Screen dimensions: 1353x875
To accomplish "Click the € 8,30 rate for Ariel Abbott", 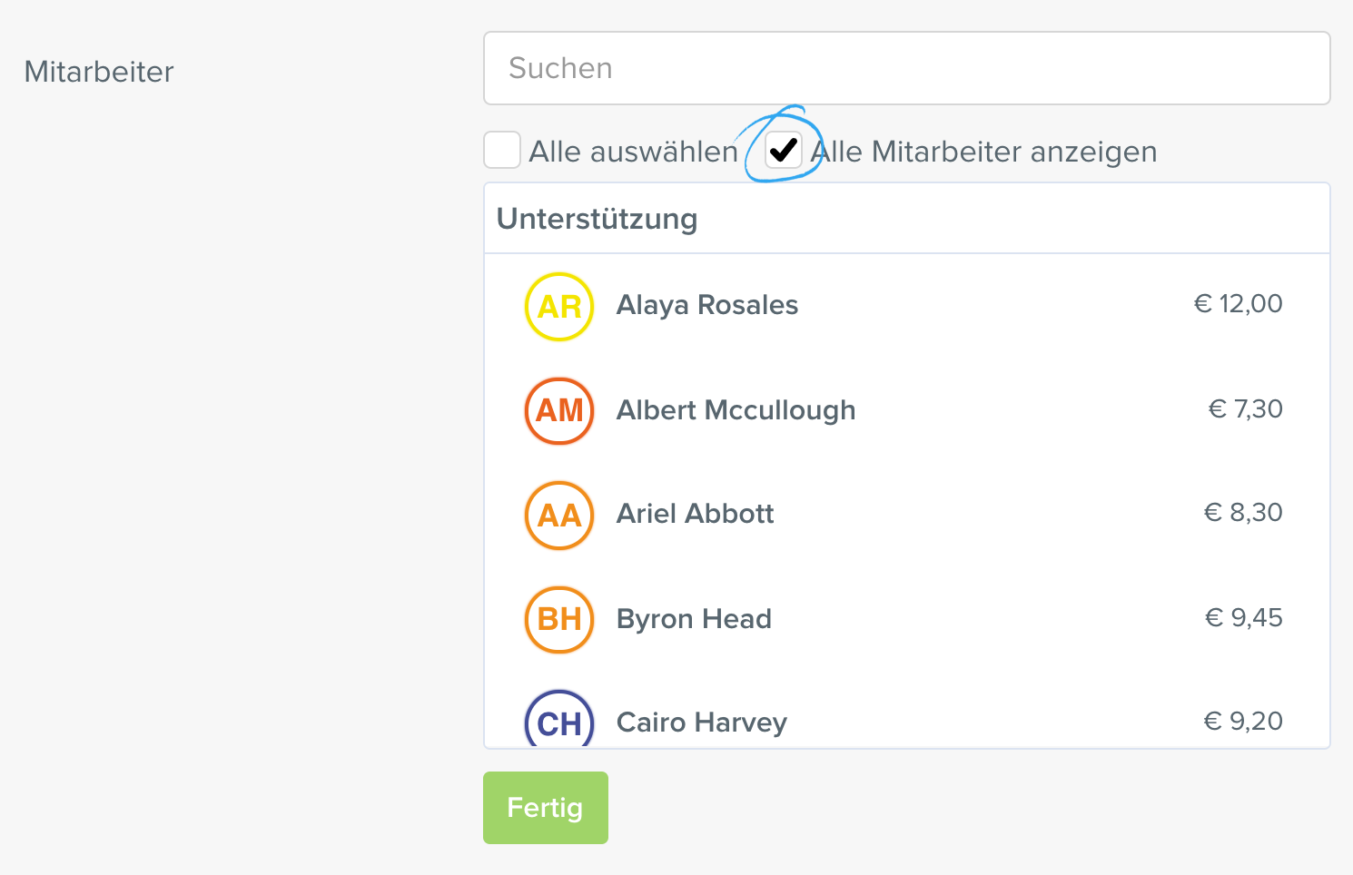I will tap(1243, 513).
